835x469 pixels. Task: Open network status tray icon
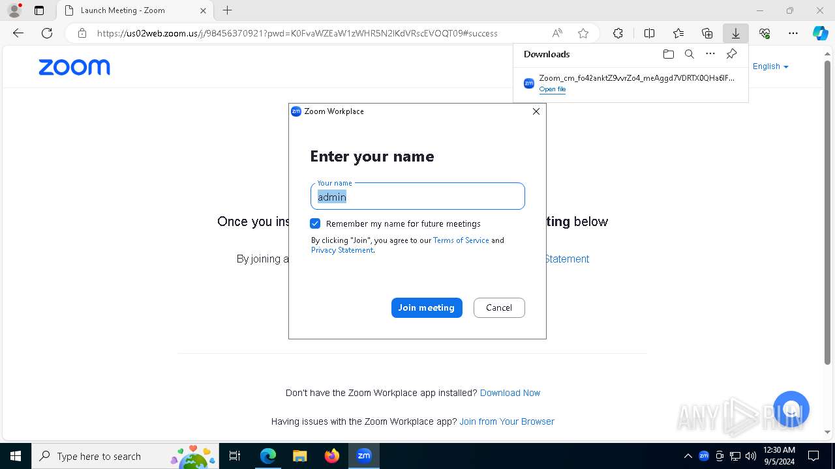coord(735,456)
